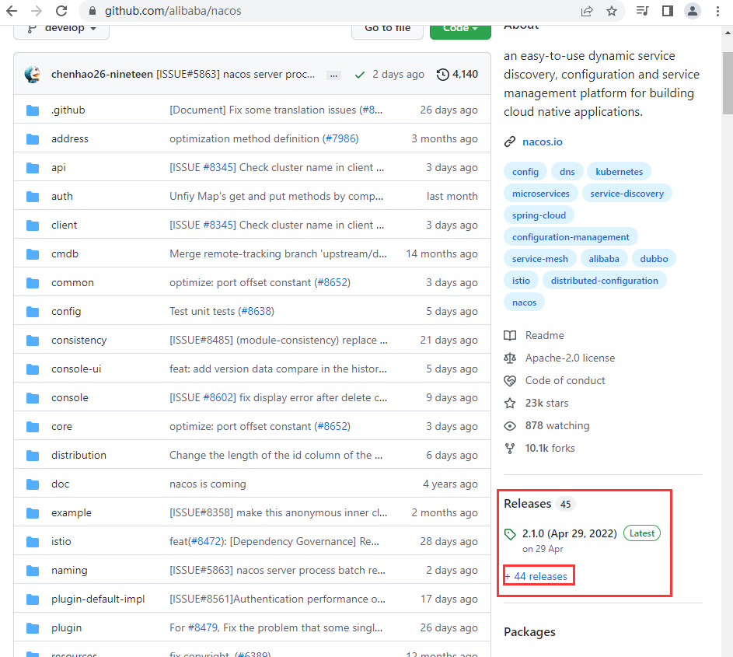Click the fork icon beside 10.1k forks
This screenshot has width=733, height=657.
[510, 449]
